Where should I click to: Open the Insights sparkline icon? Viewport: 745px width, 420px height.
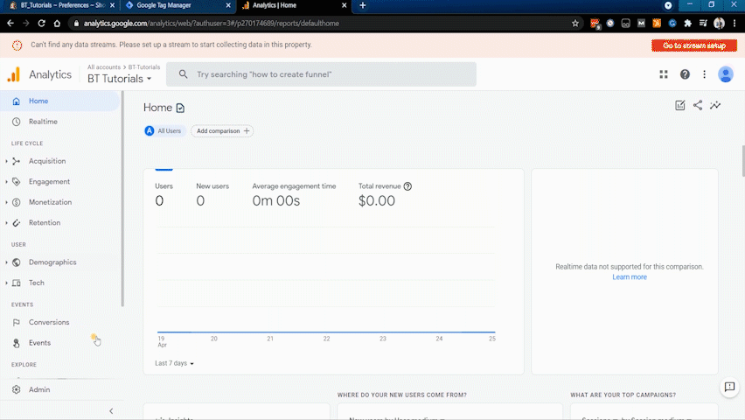pyautogui.click(x=715, y=106)
